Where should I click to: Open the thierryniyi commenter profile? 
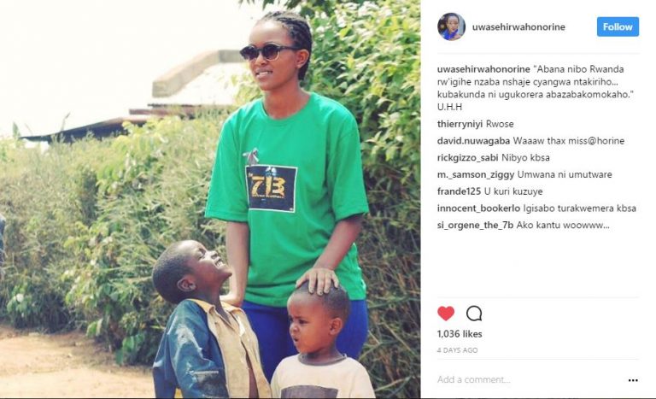pos(460,124)
